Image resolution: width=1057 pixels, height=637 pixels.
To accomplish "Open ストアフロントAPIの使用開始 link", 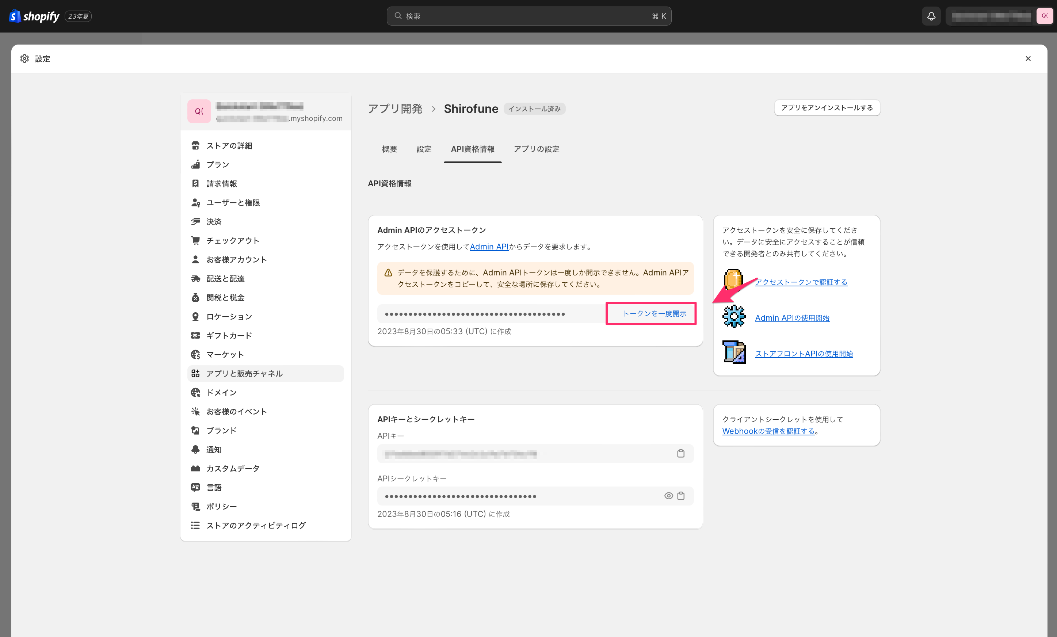I will [x=804, y=354].
